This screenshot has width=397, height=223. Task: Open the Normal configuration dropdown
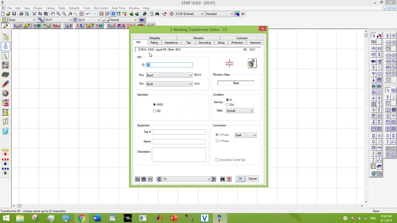click(123, 20)
